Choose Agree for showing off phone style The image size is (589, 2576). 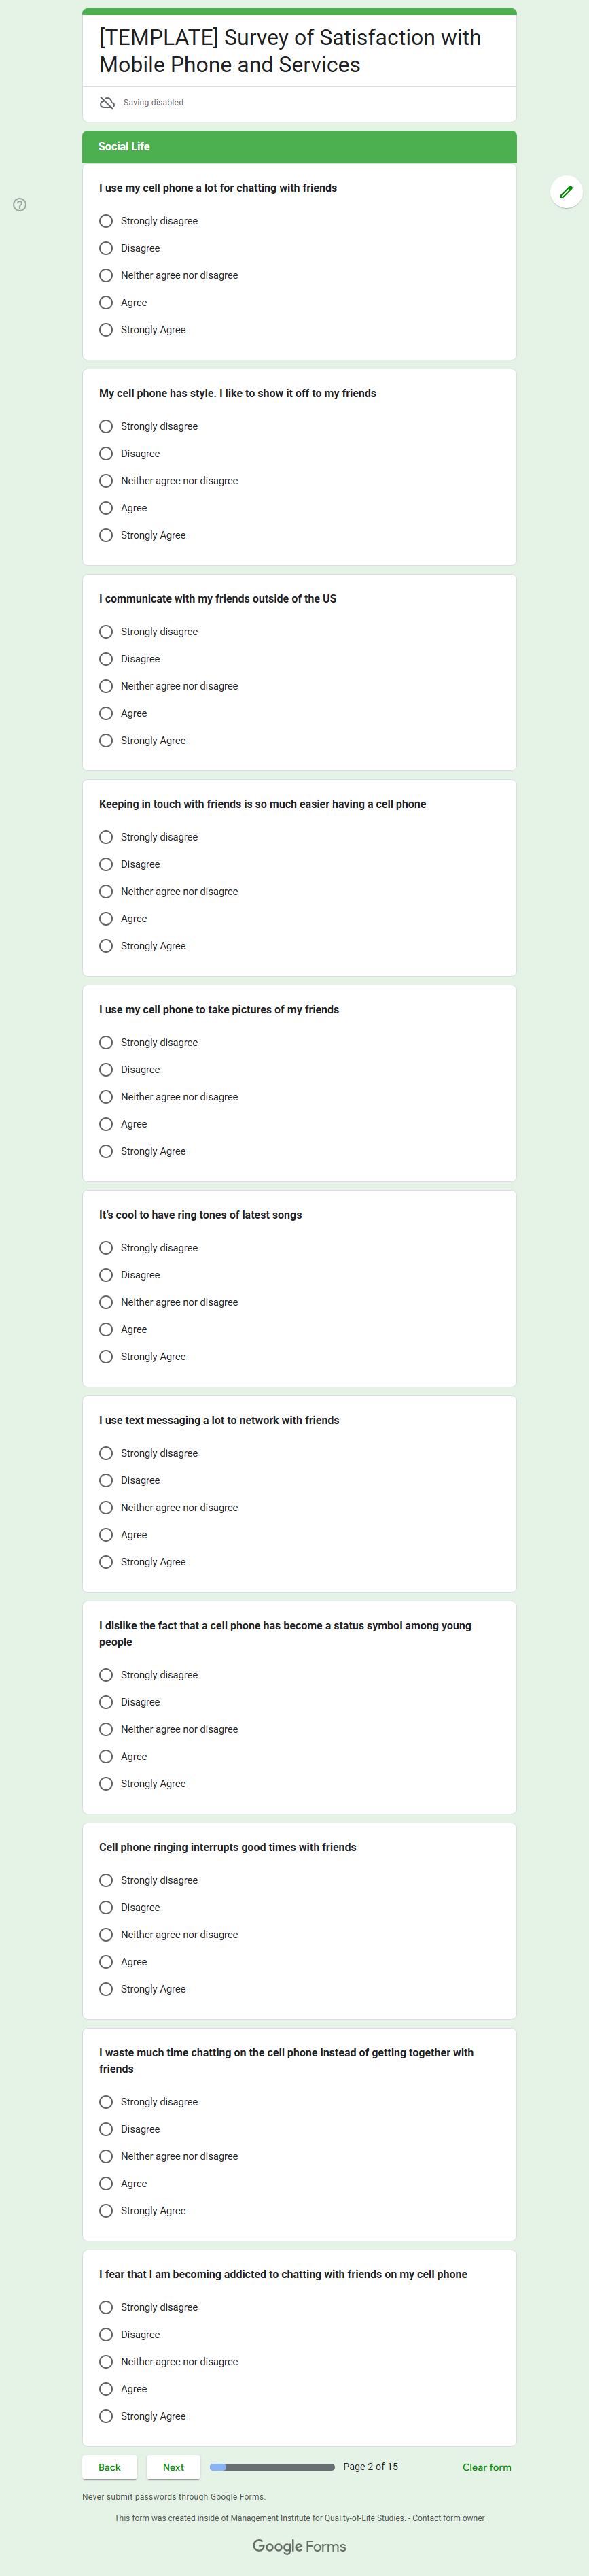[x=106, y=508]
